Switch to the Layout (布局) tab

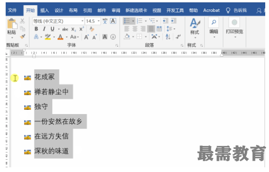(x=73, y=10)
